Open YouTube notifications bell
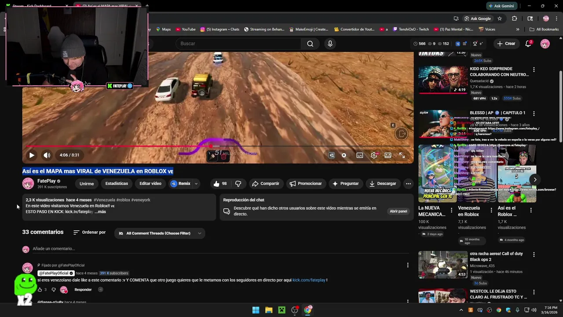Image resolution: width=563 pixels, height=317 pixels. (528, 44)
